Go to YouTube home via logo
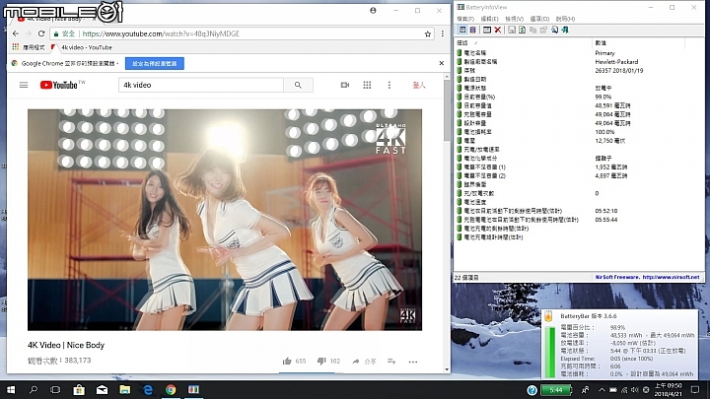This screenshot has height=399, width=710. (x=59, y=85)
